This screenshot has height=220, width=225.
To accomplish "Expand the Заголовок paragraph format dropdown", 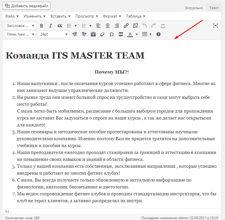I will coord(20,26).
